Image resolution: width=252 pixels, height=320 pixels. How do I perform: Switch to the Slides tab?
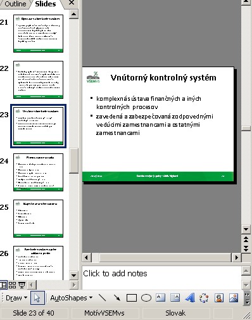coord(46,4)
